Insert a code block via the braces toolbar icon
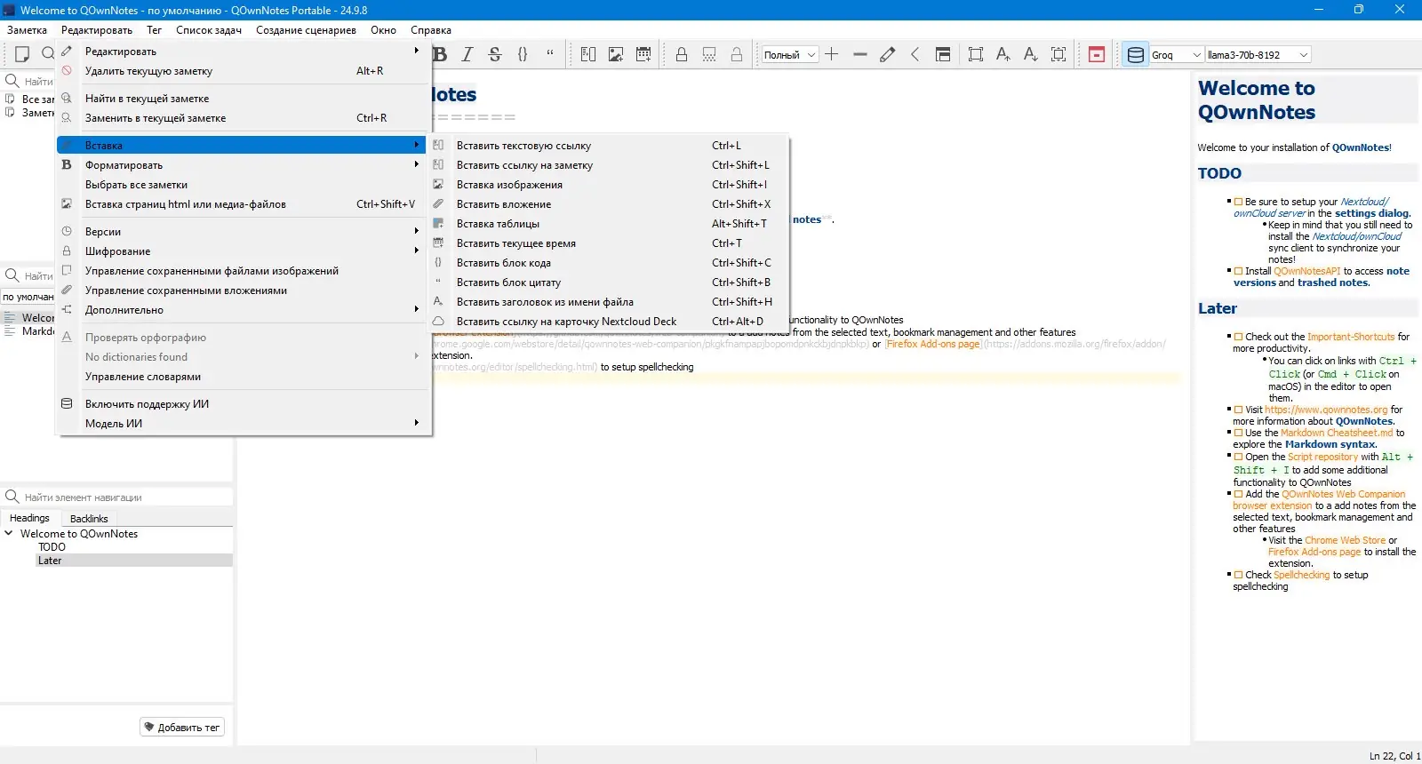Viewport: 1422px width, 764px height. click(523, 54)
